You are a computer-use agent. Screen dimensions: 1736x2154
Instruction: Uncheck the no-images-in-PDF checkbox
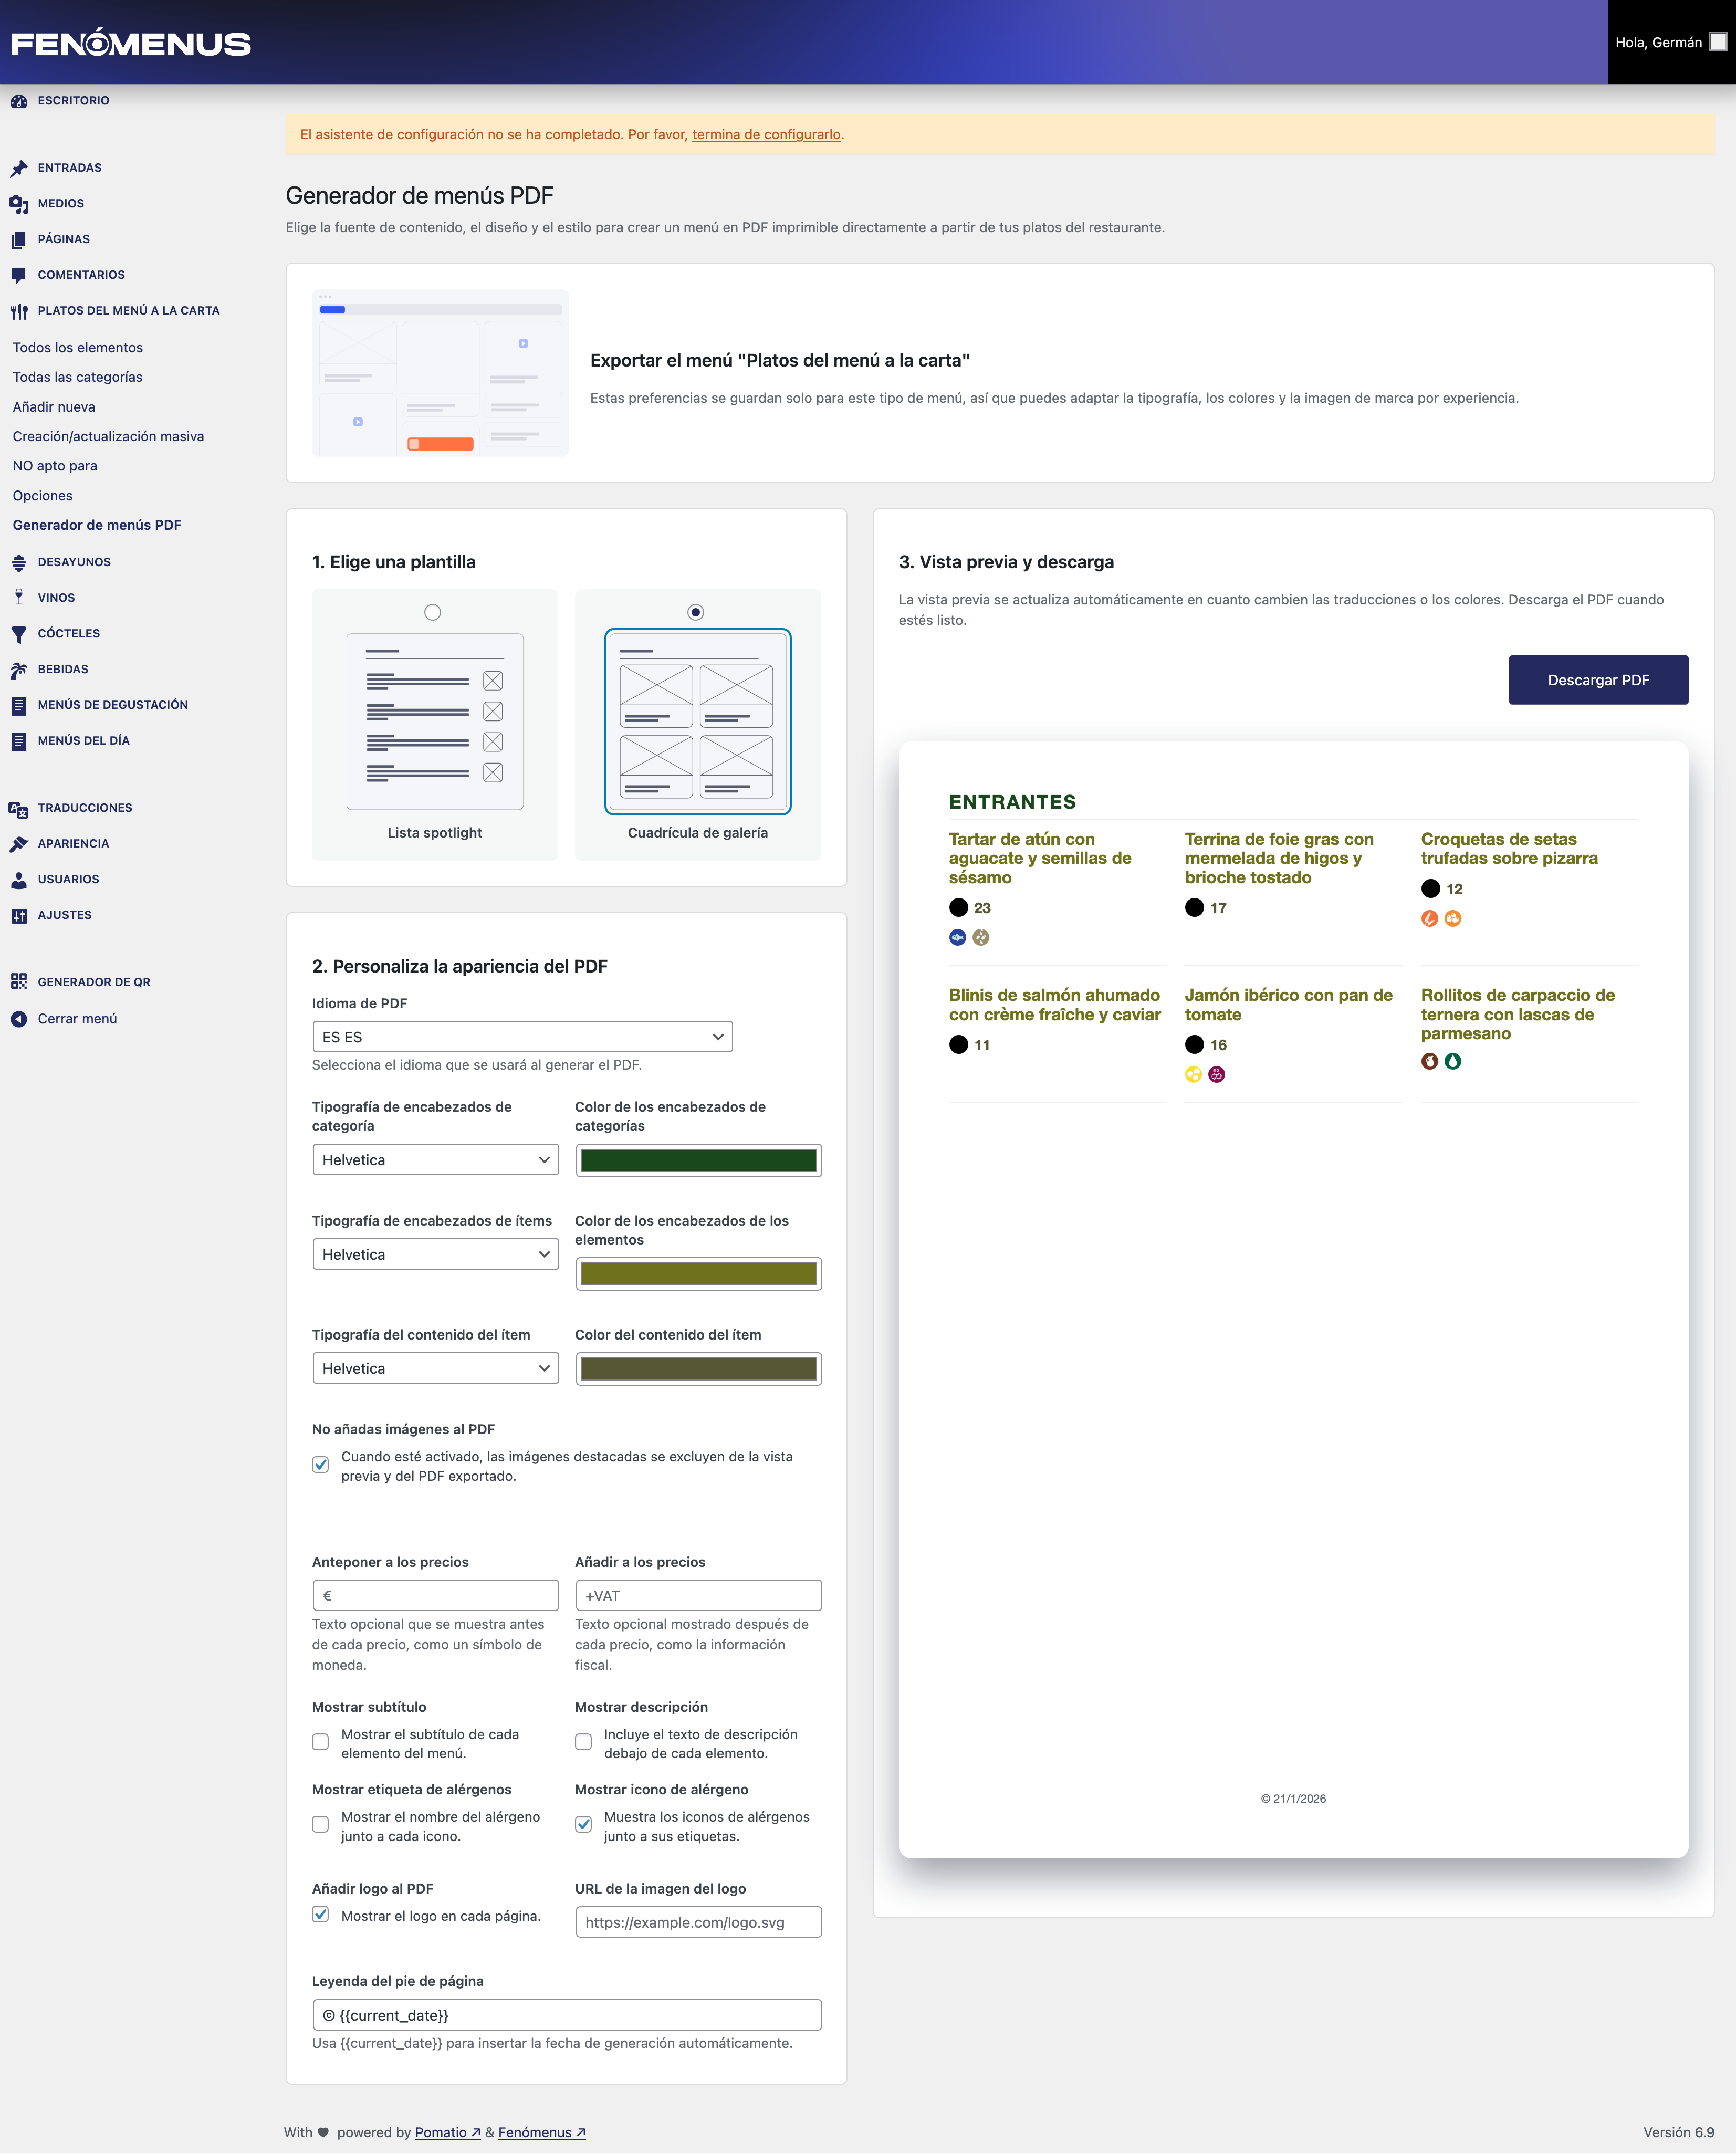pos(320,1464)
